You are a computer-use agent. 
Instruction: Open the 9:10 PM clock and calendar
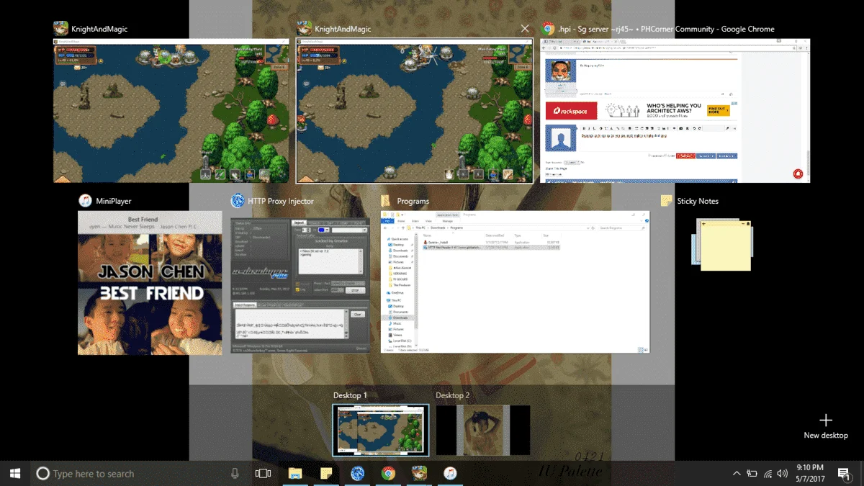(x=809, y=473)
